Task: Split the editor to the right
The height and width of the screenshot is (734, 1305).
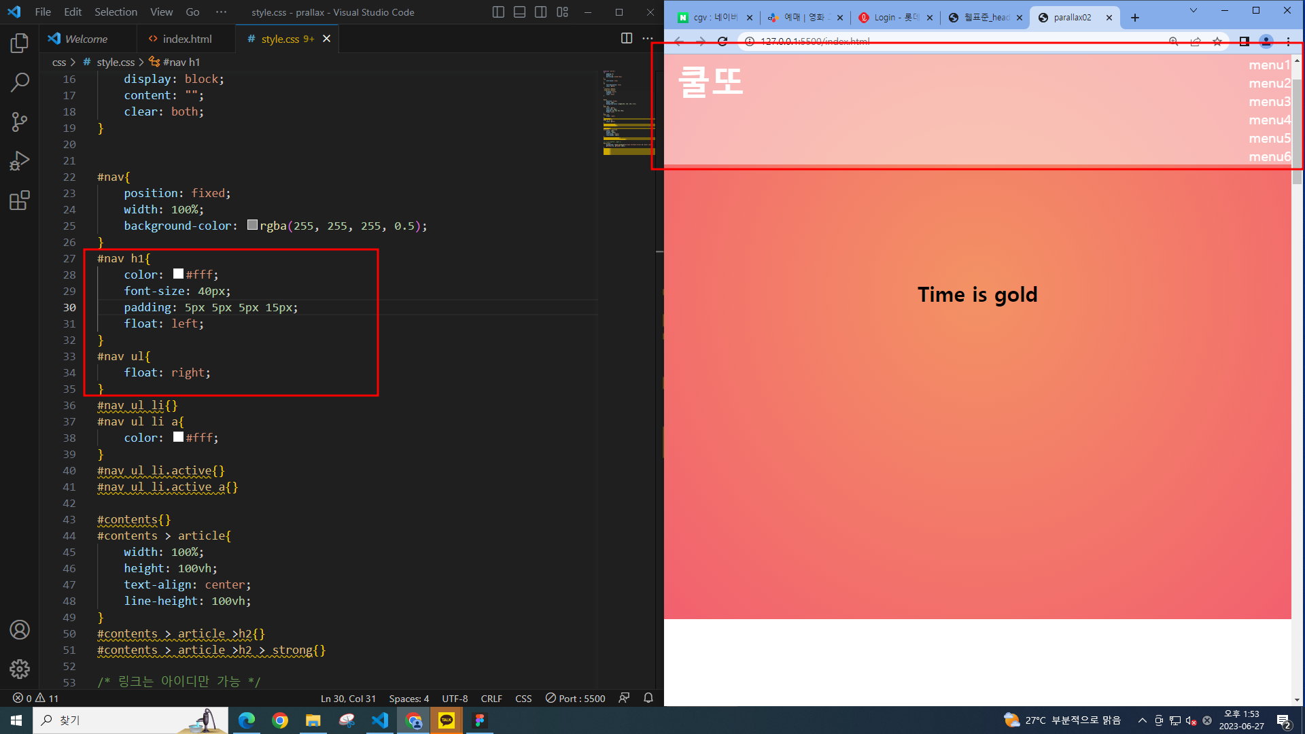Action: 627,39
